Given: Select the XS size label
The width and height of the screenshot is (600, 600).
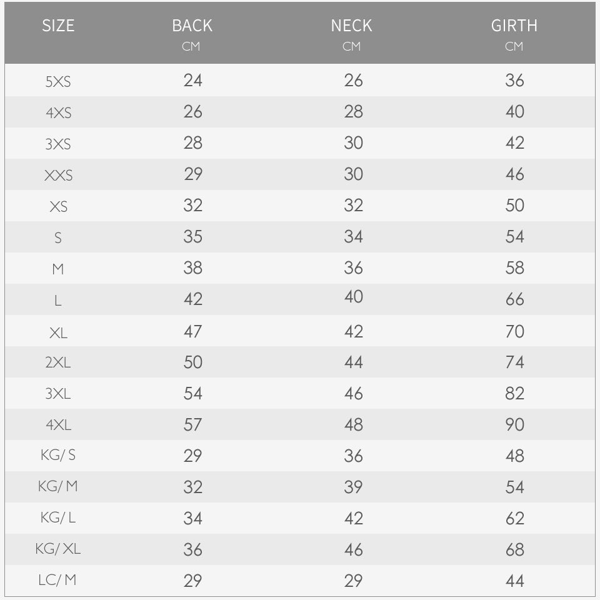Looking at the screenshot, I should tap(58, 207).
